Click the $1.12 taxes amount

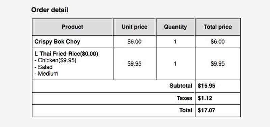(205, 98)
